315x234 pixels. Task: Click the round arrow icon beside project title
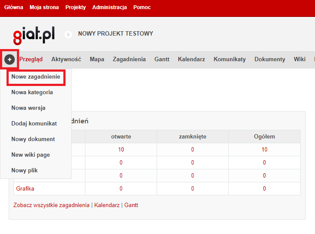pyautogui.click(x=68, y=35)
